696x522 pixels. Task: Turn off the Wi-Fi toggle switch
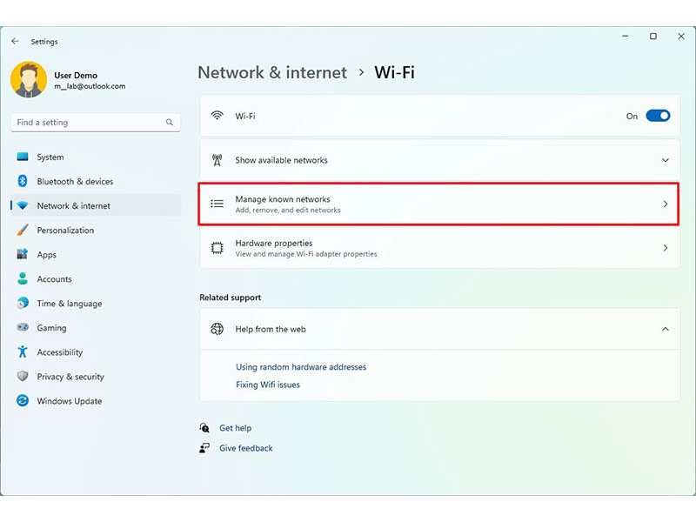658,116
